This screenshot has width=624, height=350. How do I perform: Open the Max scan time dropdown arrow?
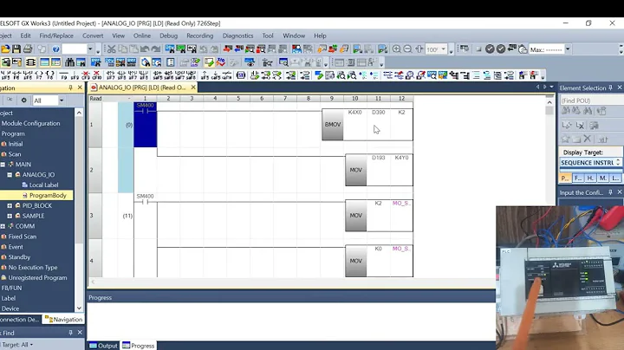pyautogui.click(x=568, y=49)
